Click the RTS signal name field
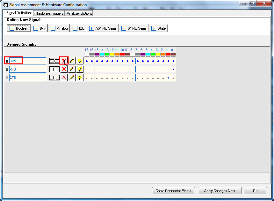Viewport: 274px width, 201px height. pyautogui.click(x=28, y=69)
